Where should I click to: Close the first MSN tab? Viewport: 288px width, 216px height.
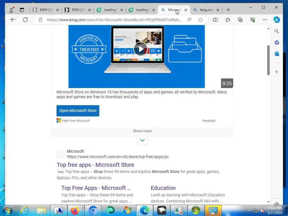[57, 10]
